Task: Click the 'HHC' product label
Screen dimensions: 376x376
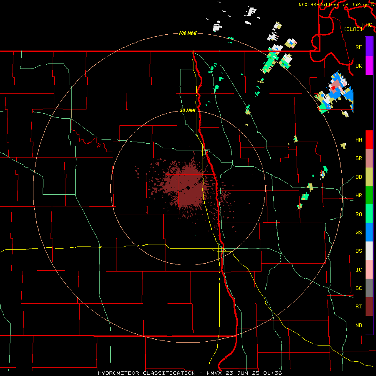Action: (x=367, y=25)
